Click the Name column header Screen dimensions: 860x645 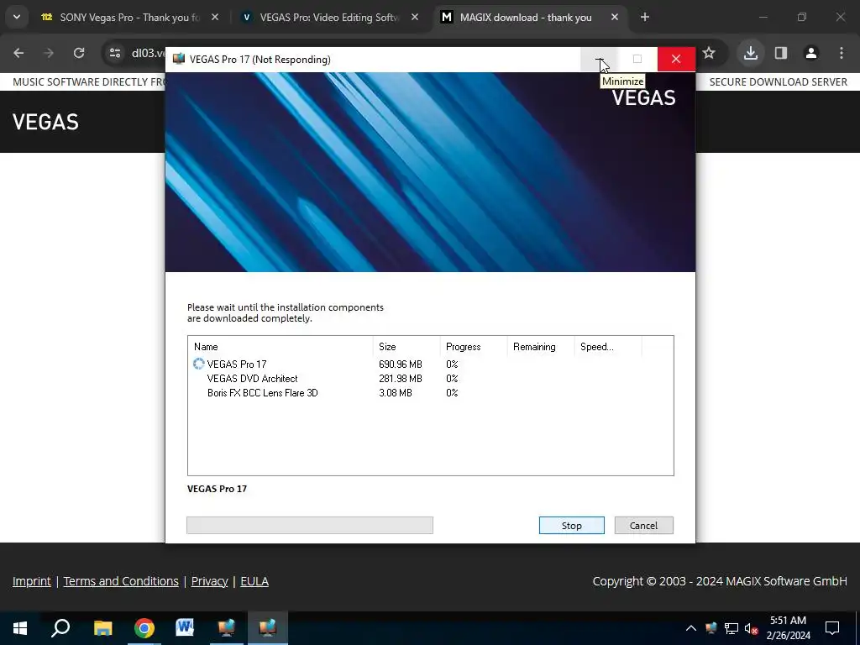281,347
